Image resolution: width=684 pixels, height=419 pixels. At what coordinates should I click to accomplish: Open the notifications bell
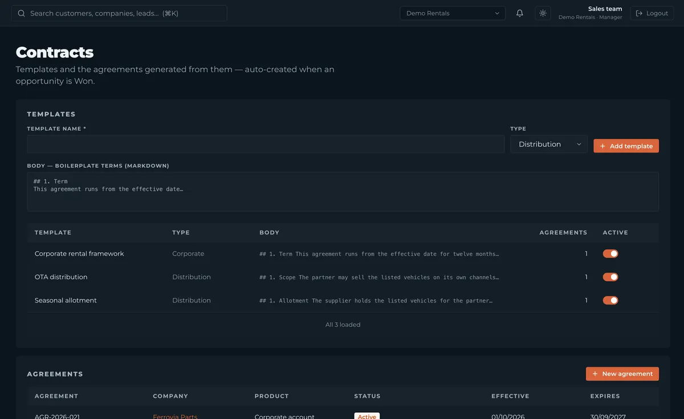(x=520, y=13)
